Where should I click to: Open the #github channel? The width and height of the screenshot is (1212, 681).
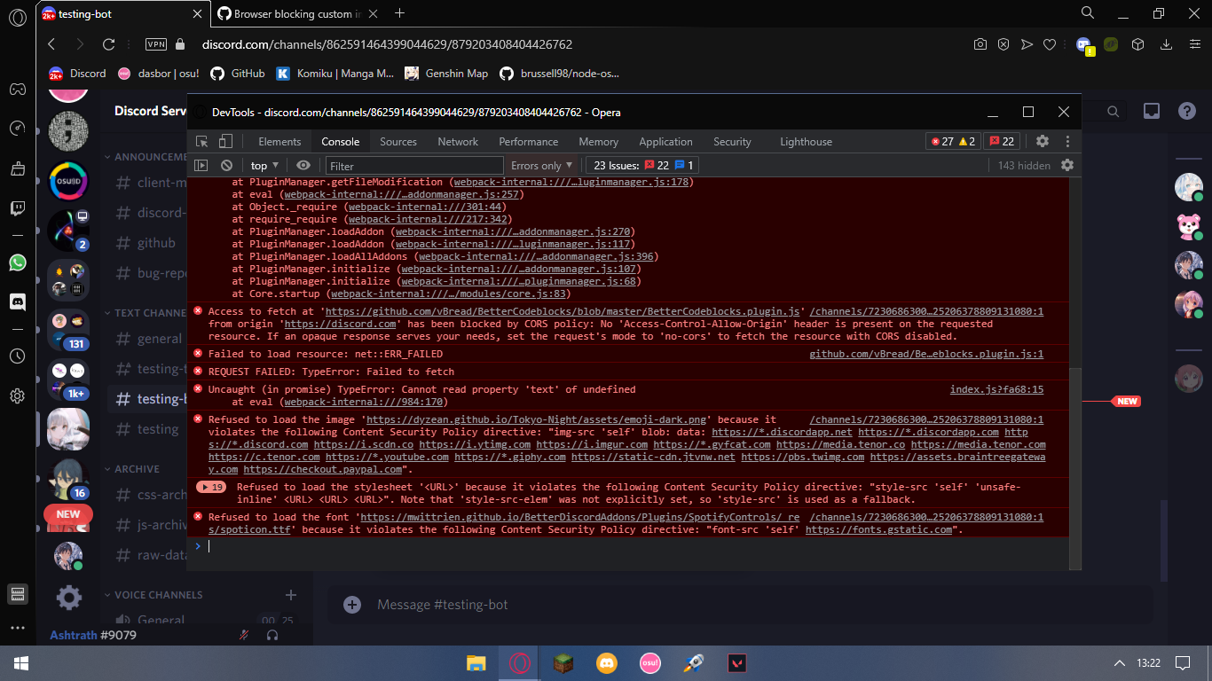(146, 243)
